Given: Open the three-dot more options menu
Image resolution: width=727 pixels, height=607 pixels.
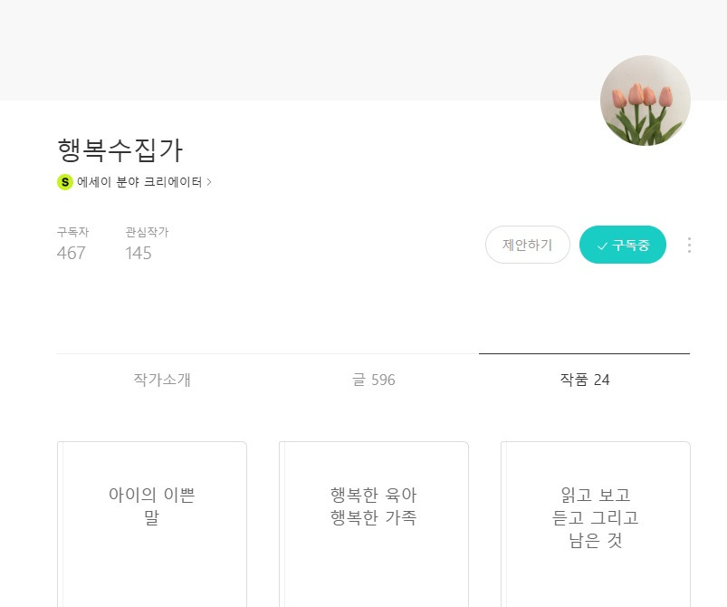Looking at the screenshot, I should point(689,246).
